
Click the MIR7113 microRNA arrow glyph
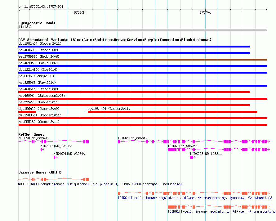tap(42, 150)
